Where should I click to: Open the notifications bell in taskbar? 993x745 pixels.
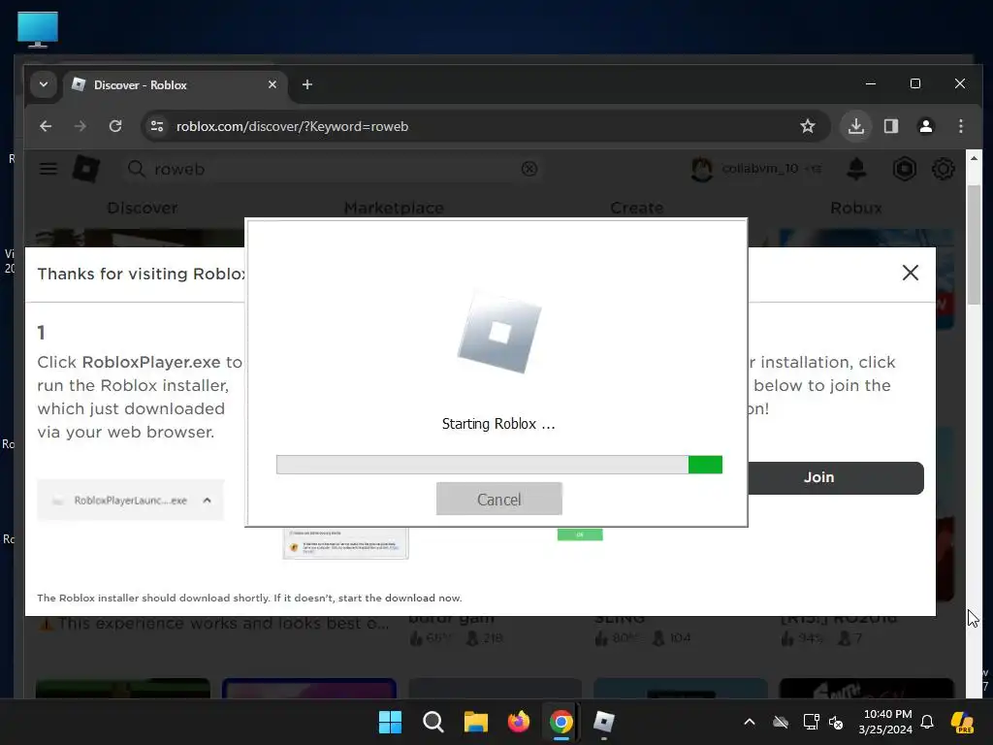(x=927, y=722)
